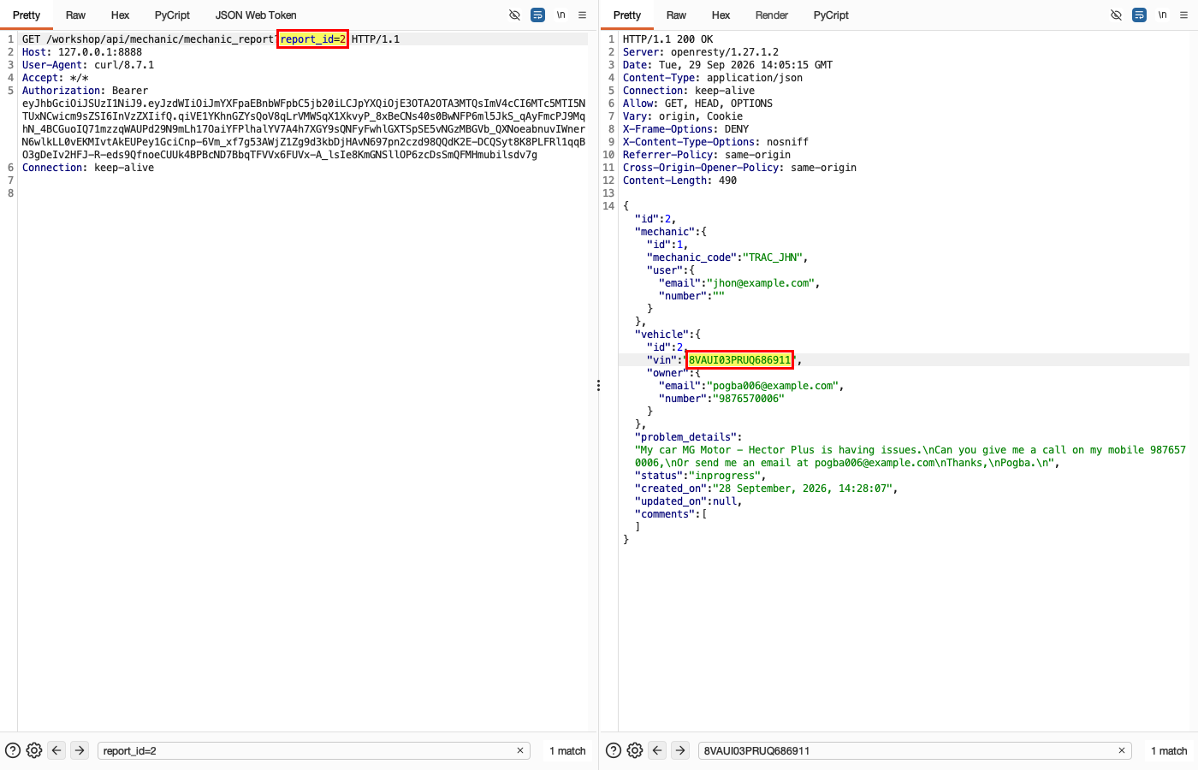Click the response panel 1 match label
This screenshot has height=770, width=1198.
click(1169, 750)
